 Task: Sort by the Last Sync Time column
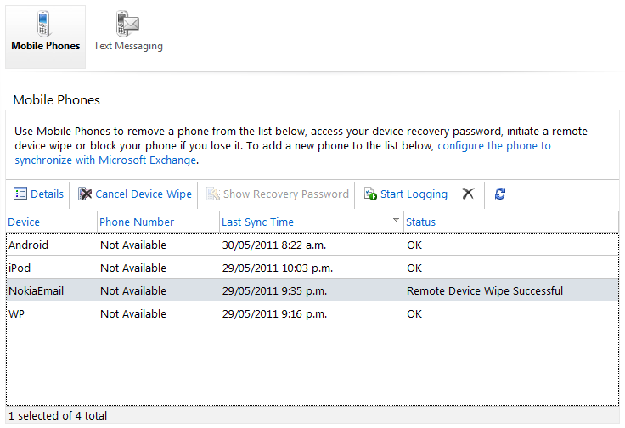point(257,222)
